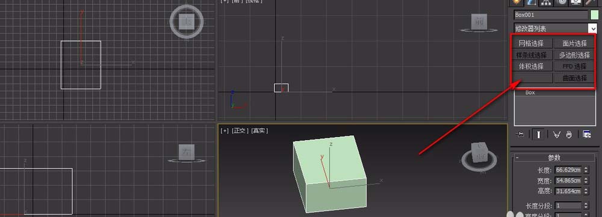Click the 高度 value field 31.654cm
Viewport: 602px width, 217px height.
point(568,191)
